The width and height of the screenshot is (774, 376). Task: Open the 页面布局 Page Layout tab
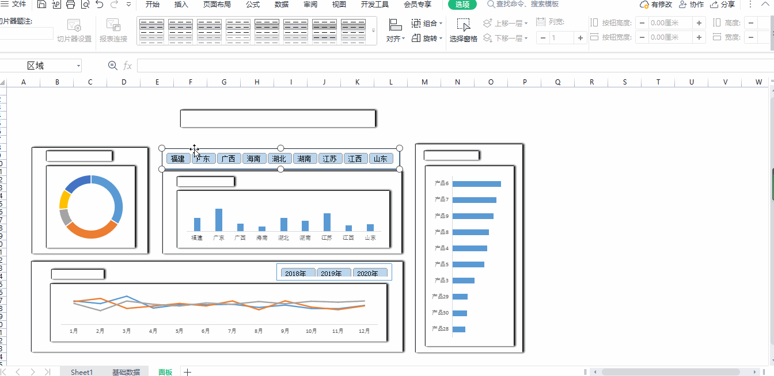217,5
